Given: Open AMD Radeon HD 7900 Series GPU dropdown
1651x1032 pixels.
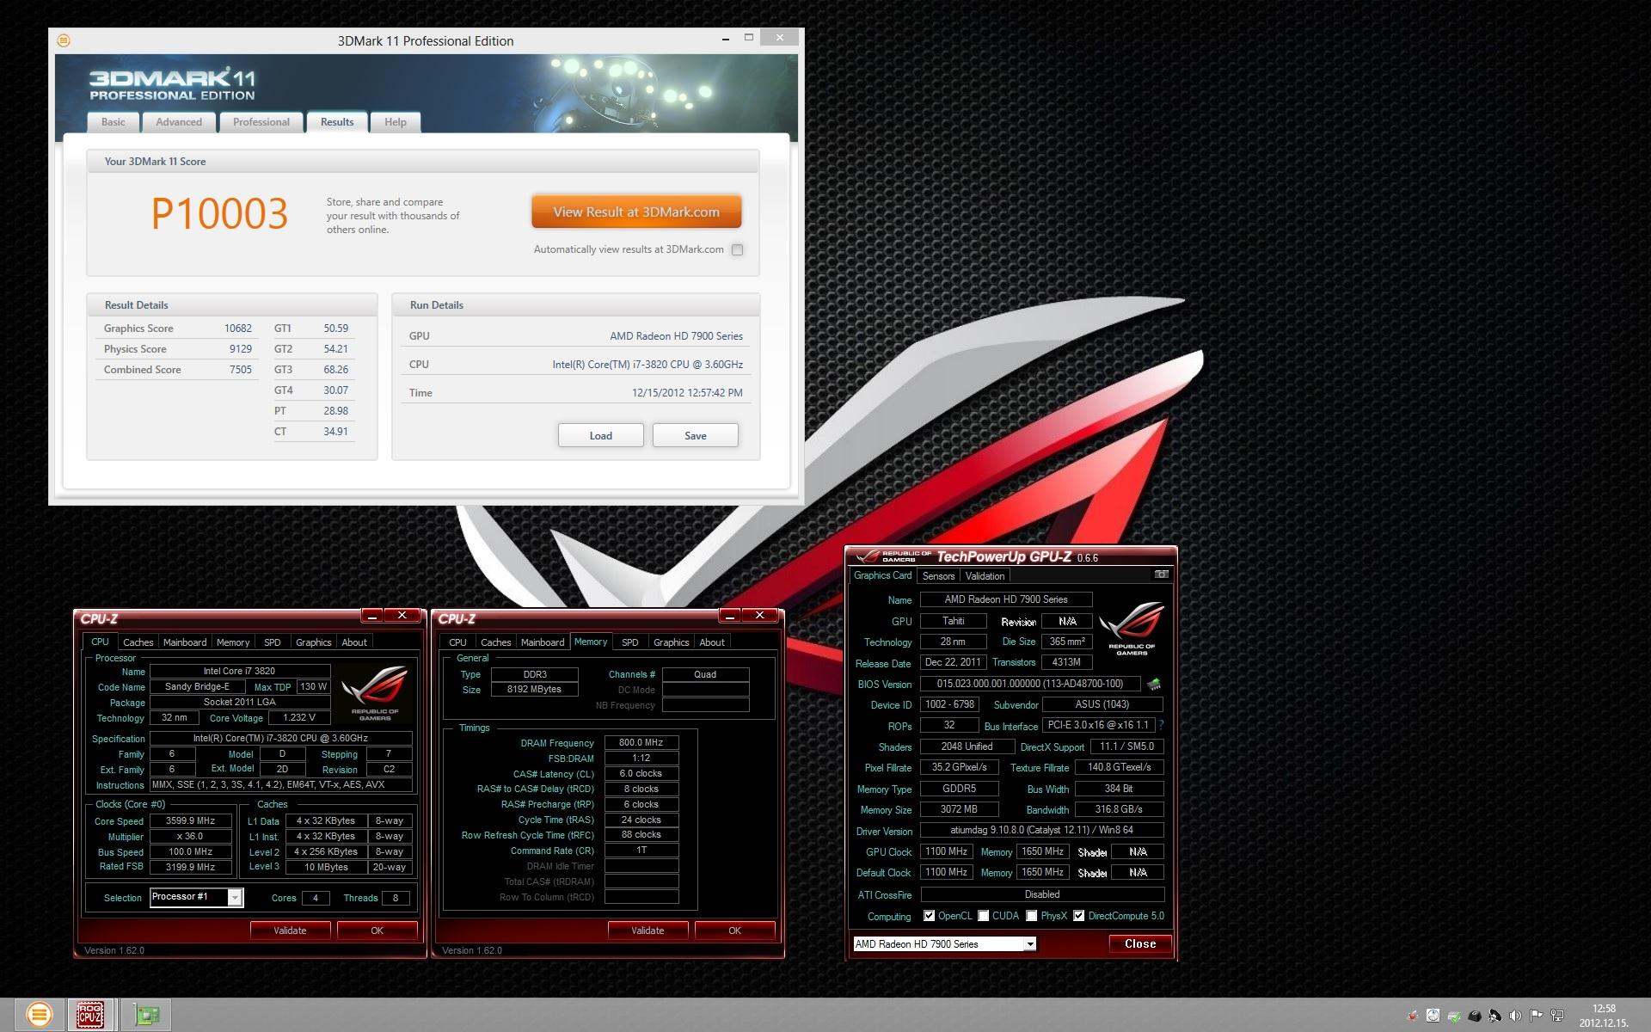Looking at the screenshot, I should 944,943.
